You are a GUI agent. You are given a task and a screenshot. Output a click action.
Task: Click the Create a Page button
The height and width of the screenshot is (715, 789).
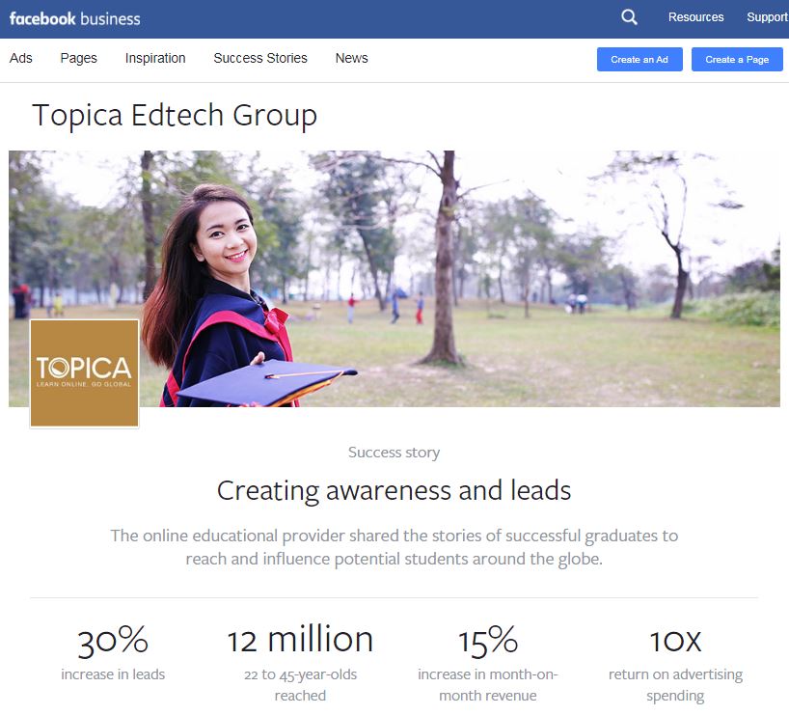[737, 60]
